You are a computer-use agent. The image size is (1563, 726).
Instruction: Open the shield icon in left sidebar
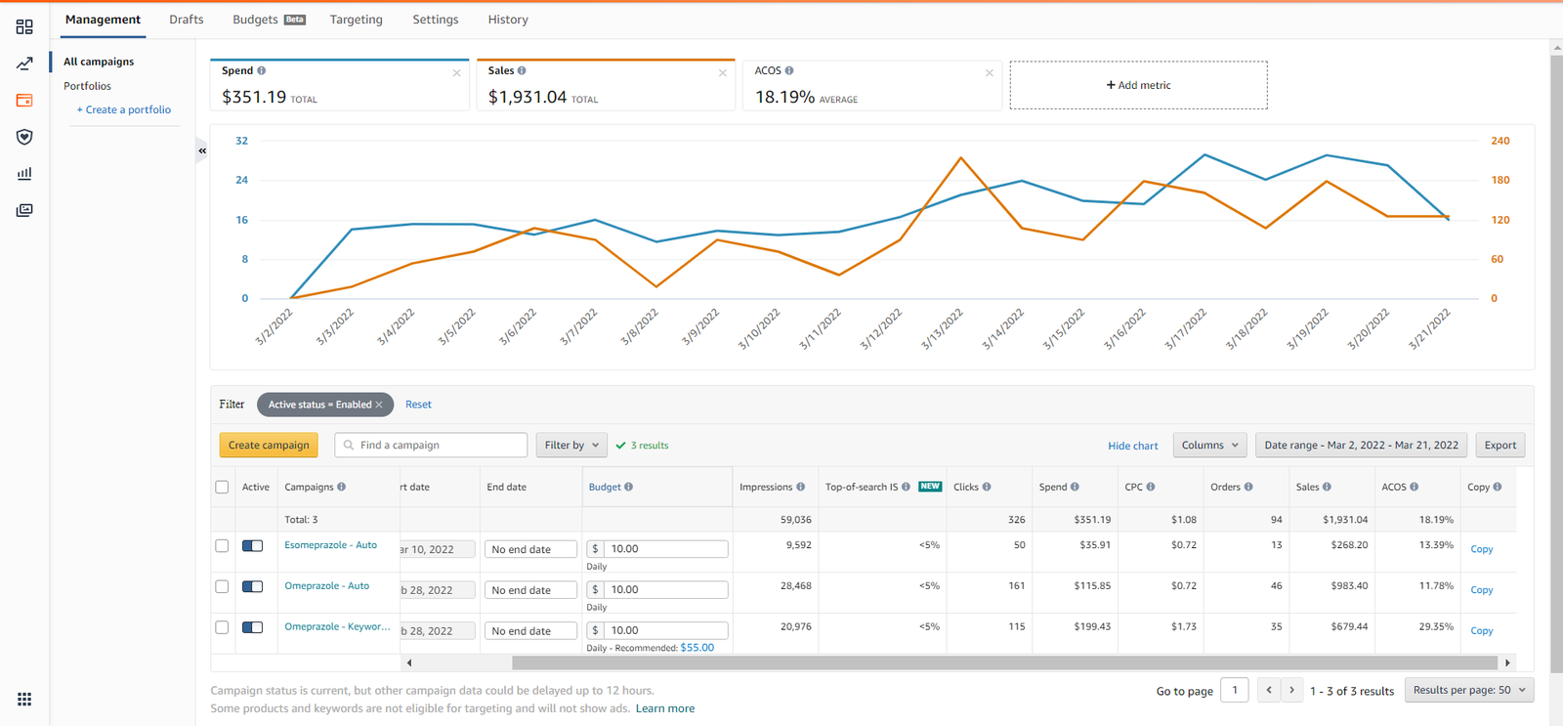[x=24, y=137]
